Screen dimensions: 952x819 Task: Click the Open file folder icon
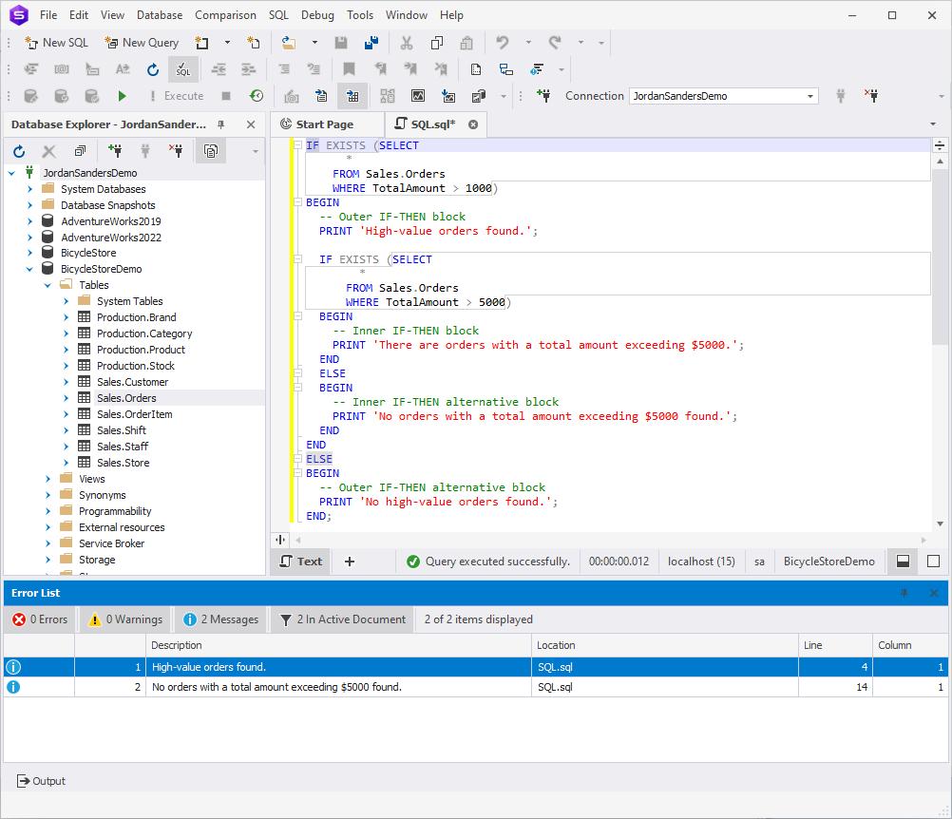click(x=289, y=43)
